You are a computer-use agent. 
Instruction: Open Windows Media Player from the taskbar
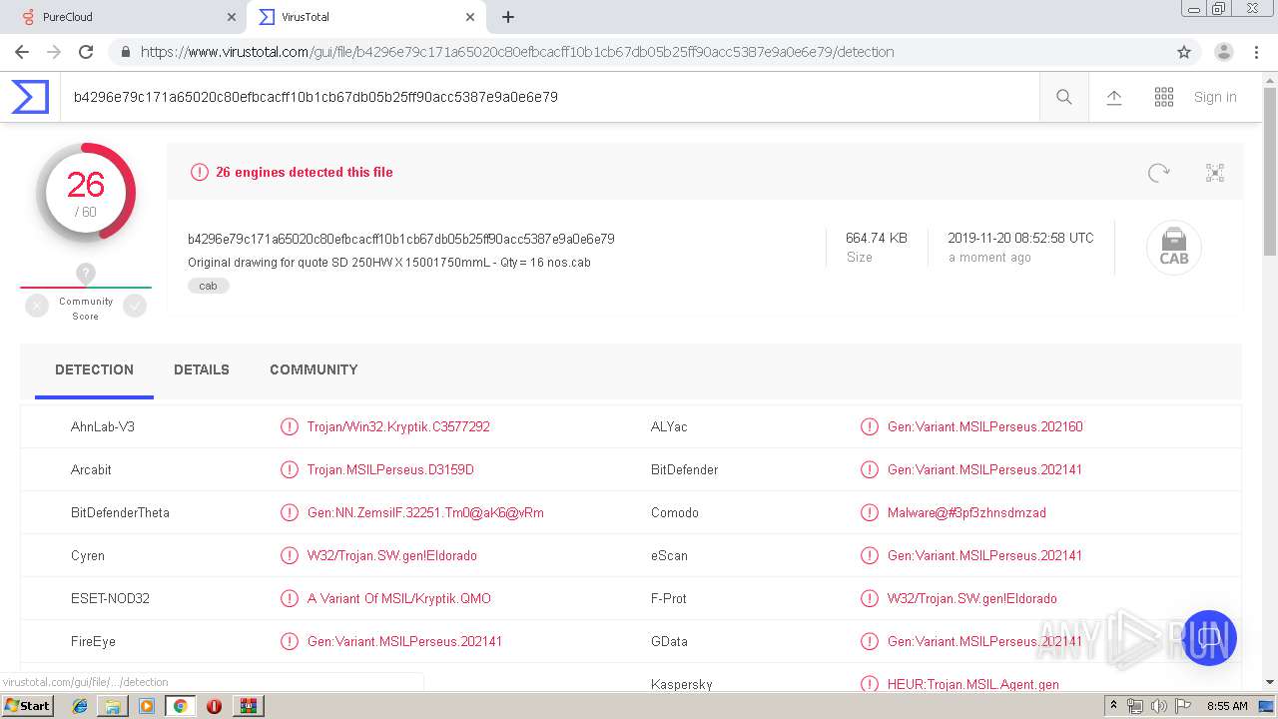tap(147, 706)
